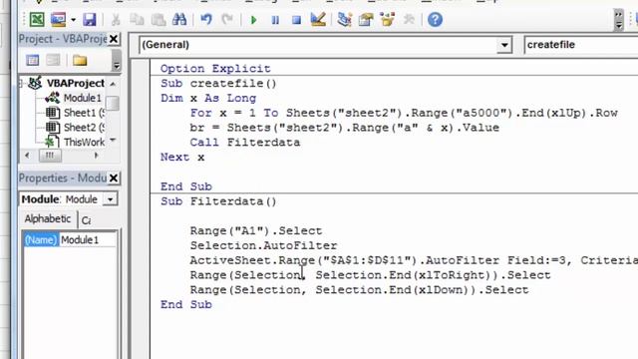
Task: Open the Properties Window icon
Action: [x=366, y=20]
